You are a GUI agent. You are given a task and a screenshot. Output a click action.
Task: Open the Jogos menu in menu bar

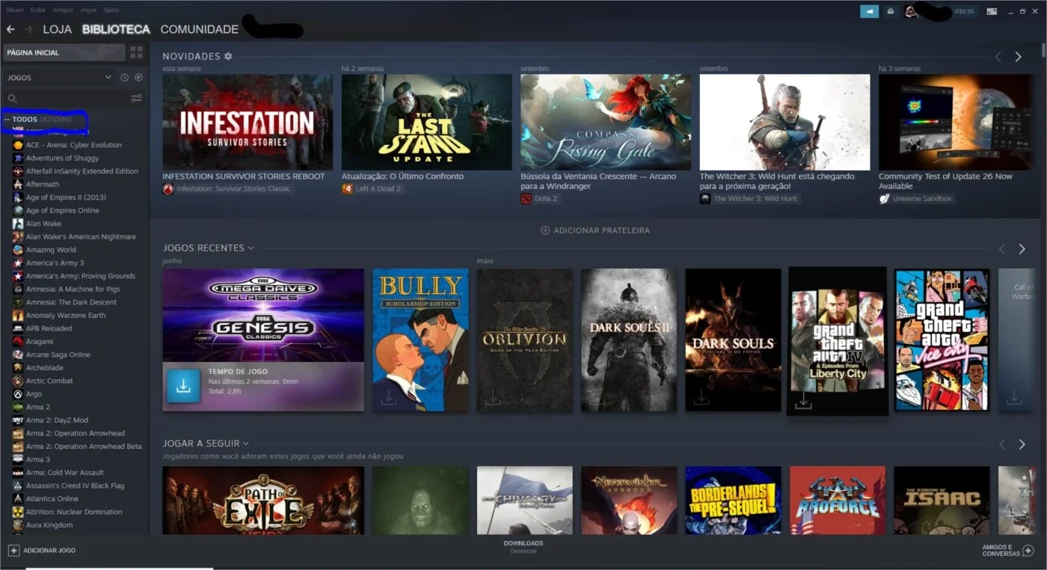(x=87, y=10)
